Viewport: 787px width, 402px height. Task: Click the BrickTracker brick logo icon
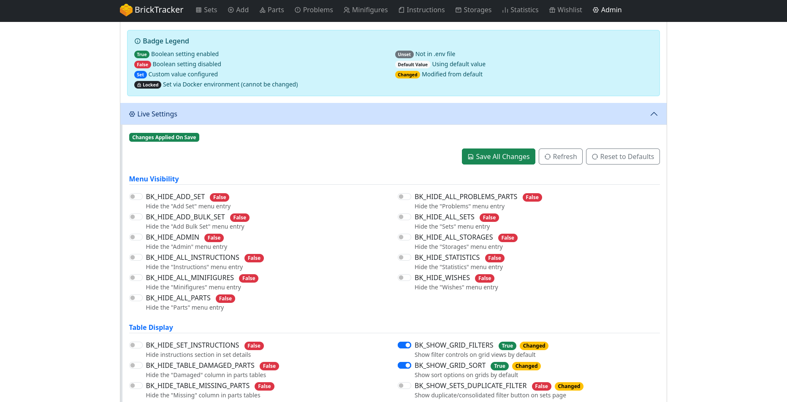coord(126,10)
